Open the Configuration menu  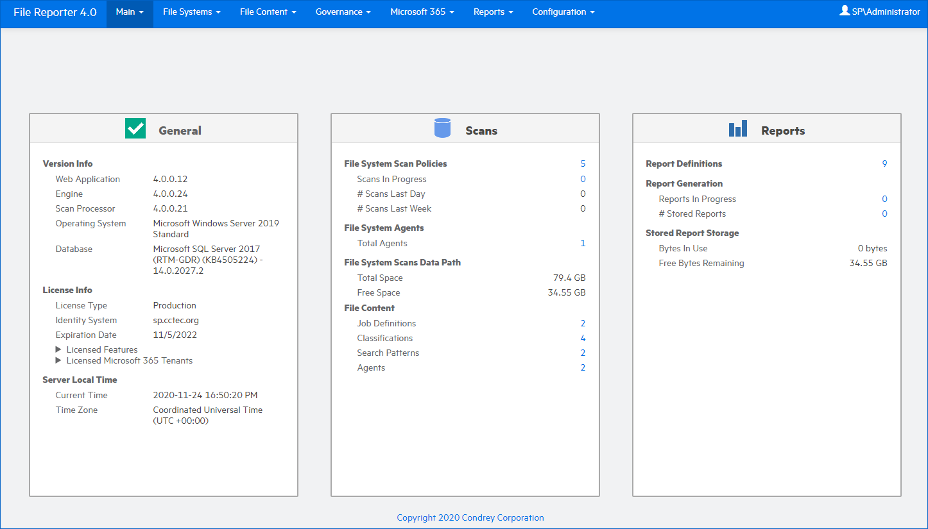[x=563, y=12]
